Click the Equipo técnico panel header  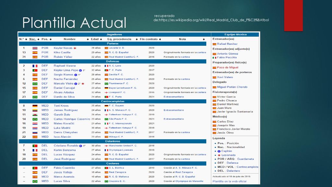235,34
